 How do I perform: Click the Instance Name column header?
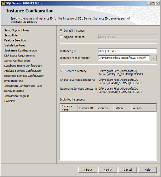click(x=69, y=108)
